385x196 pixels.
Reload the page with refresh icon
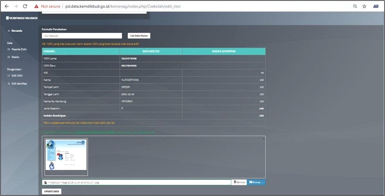[x=25, y=6]
